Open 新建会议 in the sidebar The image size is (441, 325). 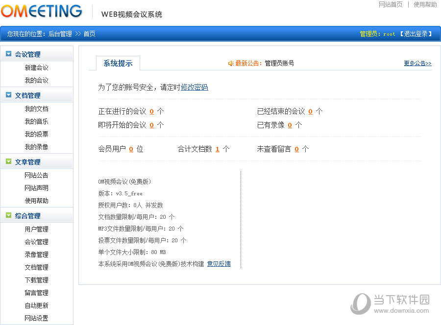(x=37, y=68)
